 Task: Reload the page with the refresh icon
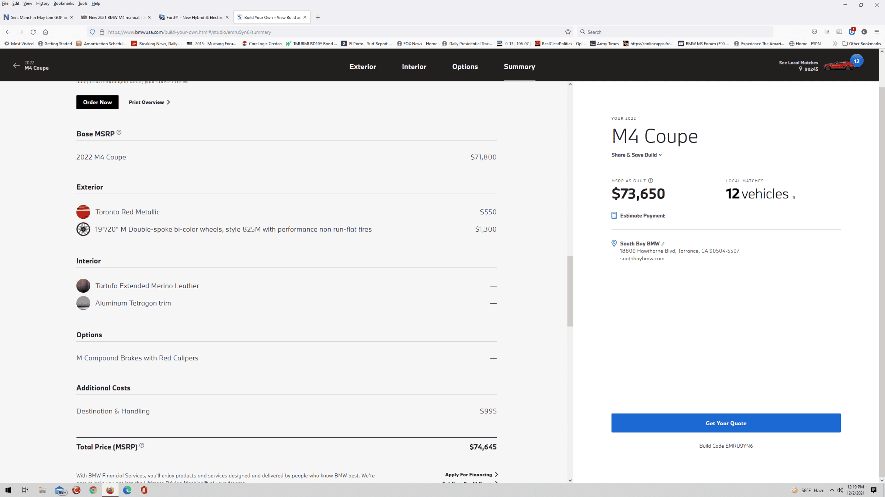[x=33, y=32]
